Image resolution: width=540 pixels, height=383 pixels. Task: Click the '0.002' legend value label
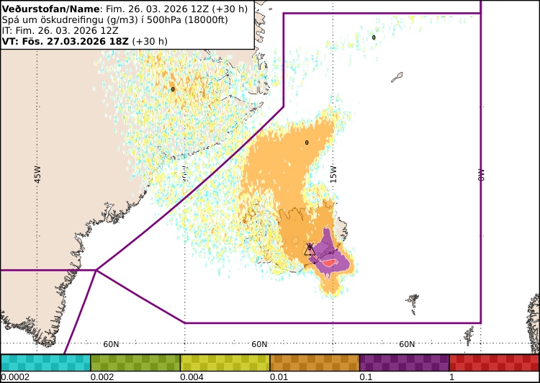102,377
